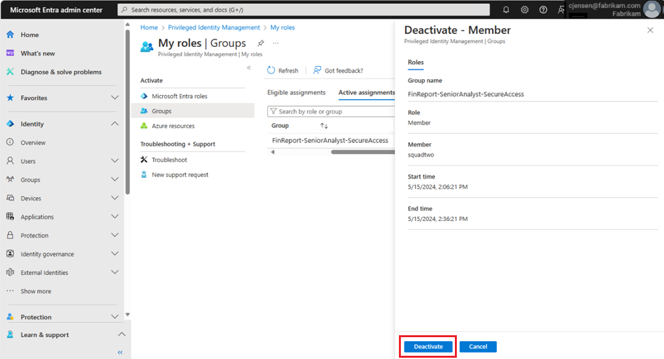664x359 pixels.
Task: Click the Deactivate button
Action: click(x=428, y=347)
